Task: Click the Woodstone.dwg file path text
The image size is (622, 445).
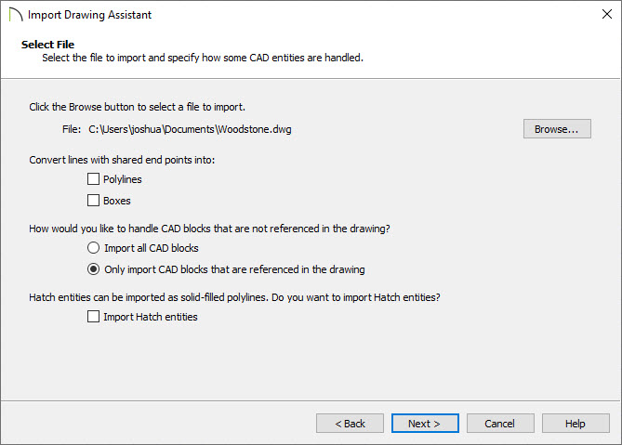Action: 190,129
